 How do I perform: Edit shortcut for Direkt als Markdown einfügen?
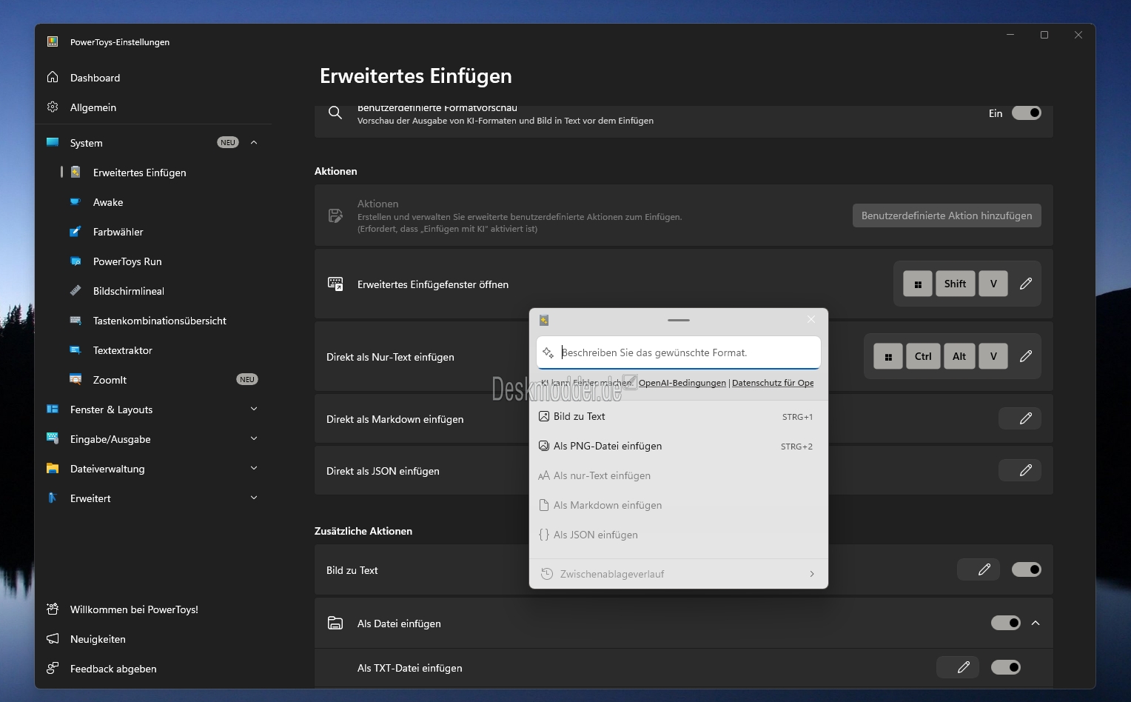pos(1020,418)
